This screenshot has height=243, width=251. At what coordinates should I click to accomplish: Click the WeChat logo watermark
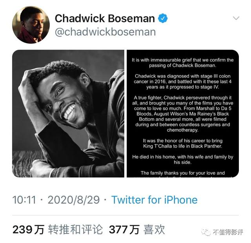(206, 232)
